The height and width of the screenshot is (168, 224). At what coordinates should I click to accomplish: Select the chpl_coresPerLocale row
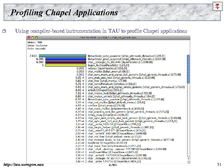pos(112,84)
